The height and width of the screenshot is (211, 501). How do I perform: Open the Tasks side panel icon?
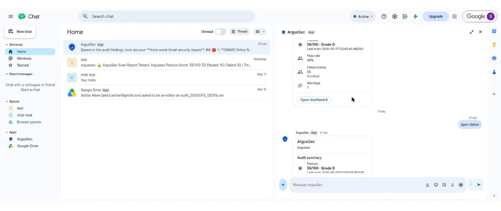point(494,58)
